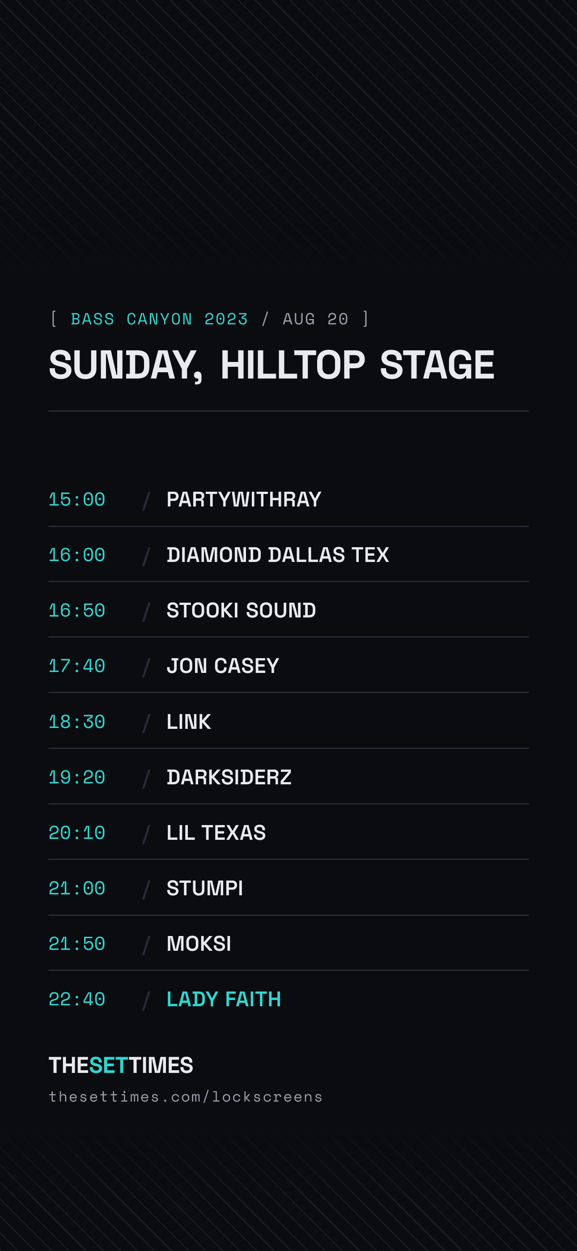Click the 16:50 time label
577x1251 pixels.
coord(77,610)
